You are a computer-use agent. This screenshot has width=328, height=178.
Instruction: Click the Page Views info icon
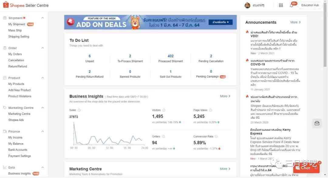tap(210, 110)
